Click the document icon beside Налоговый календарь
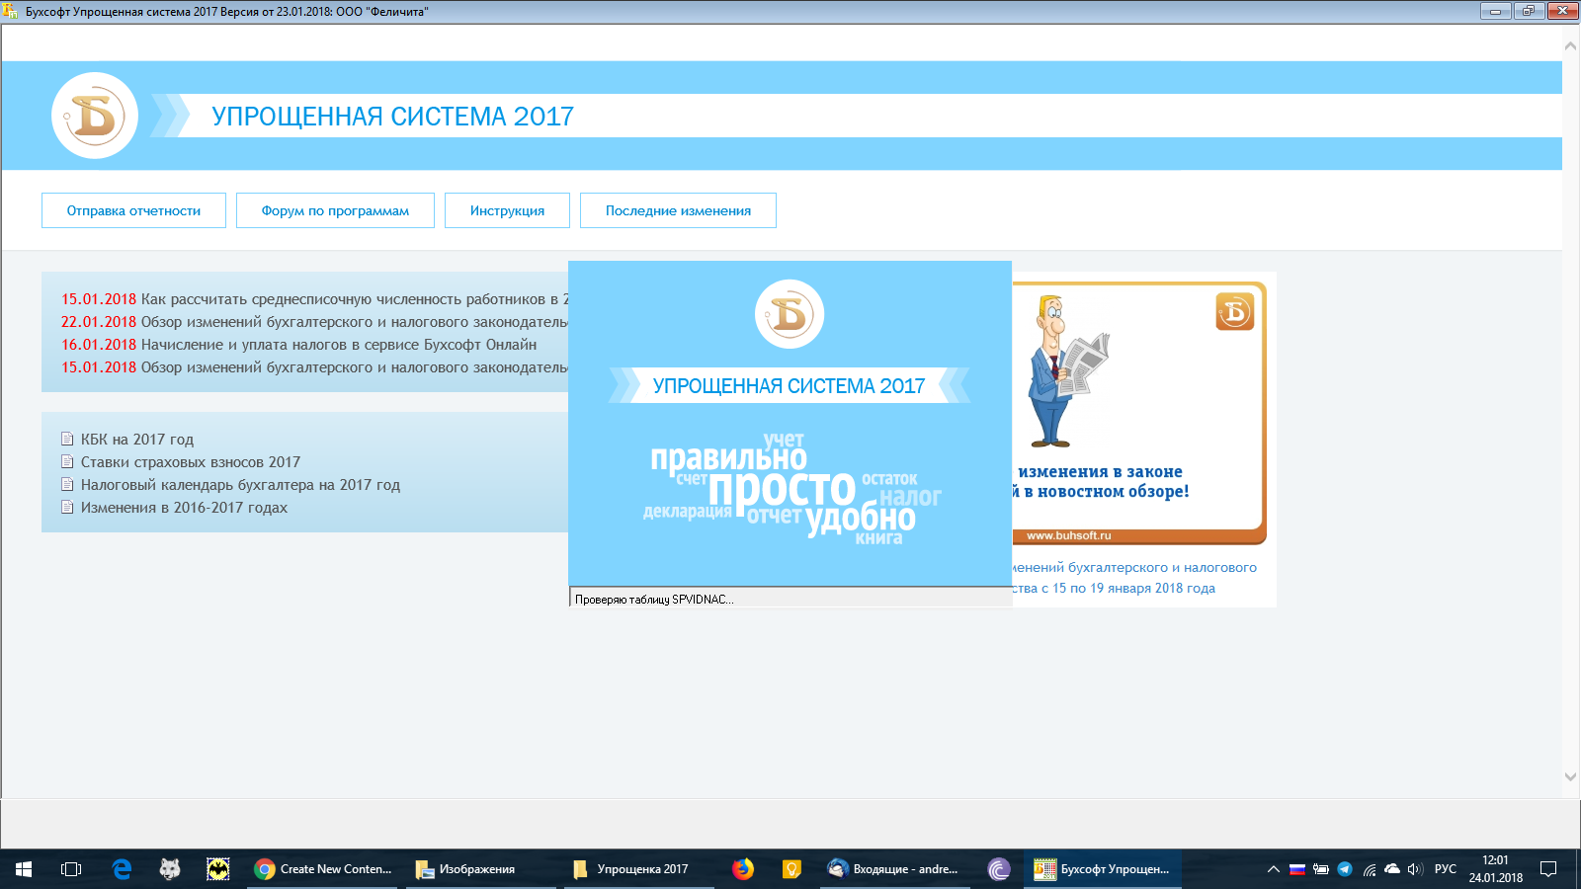 [x=67, y=485]
